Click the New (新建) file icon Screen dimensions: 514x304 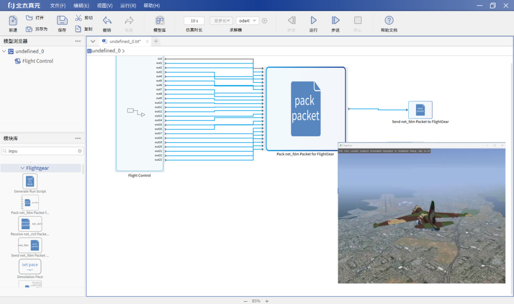(13, 20)
